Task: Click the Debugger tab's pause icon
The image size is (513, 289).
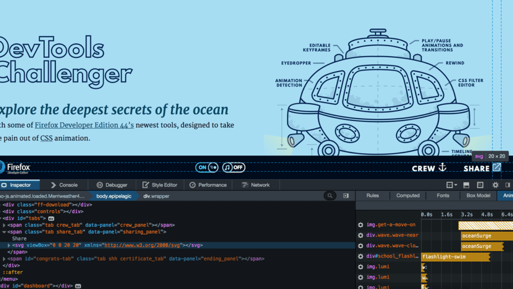Action: pos(100,185)
